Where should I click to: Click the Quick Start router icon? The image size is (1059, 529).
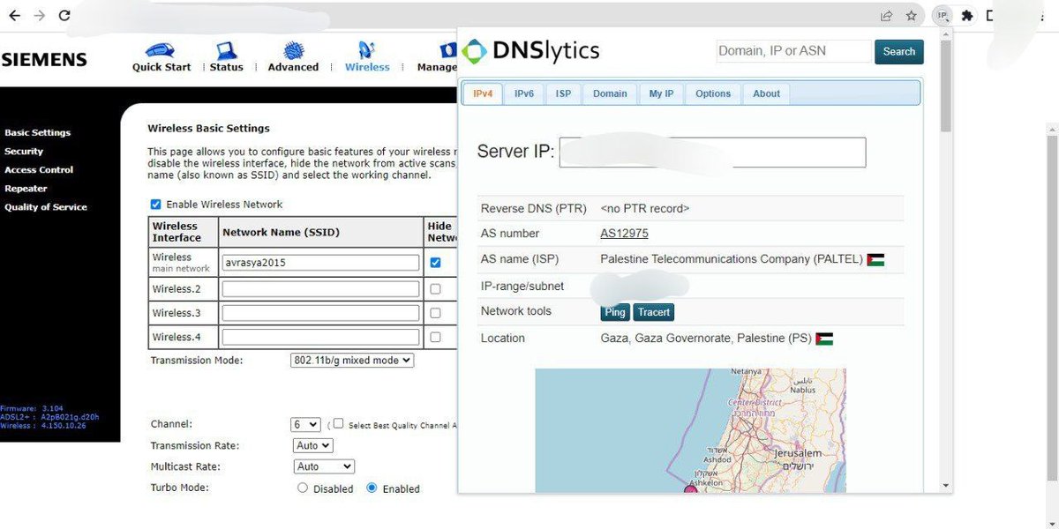161,49
